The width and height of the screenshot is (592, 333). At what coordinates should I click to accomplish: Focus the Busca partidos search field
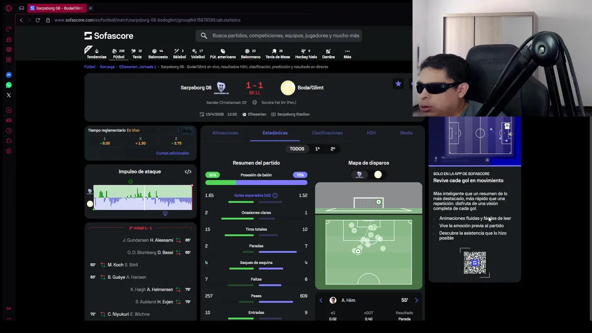click(278, 36)
